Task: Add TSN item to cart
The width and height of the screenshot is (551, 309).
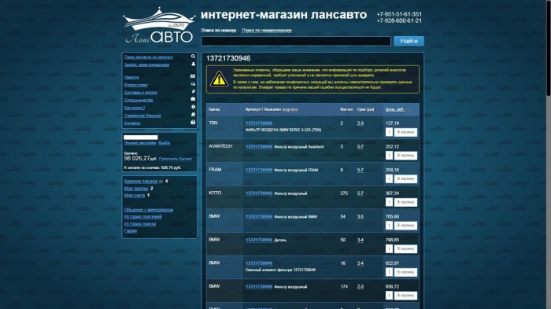Action: (x=405, y=132)
